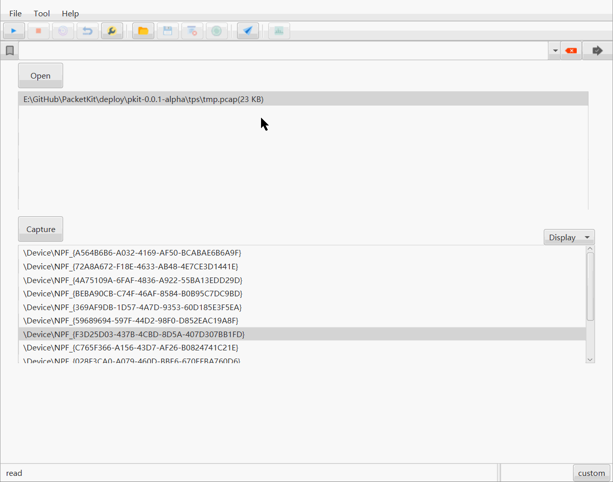Click the purple circular restart icon
Screen dimensions: 613x482
tap(63, 31)
